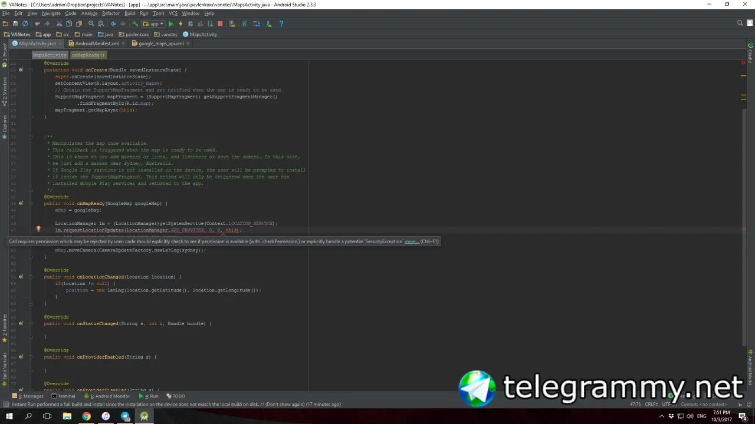Click the Navigate Back arrow icon

pyautogui.click(x=113, y=24)
